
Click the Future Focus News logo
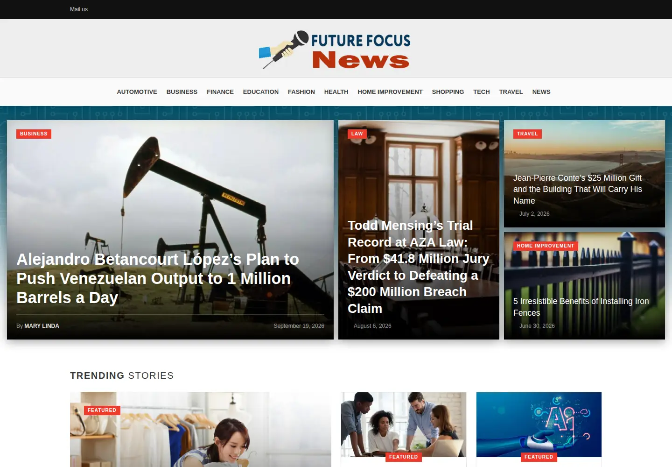point(335,50)
